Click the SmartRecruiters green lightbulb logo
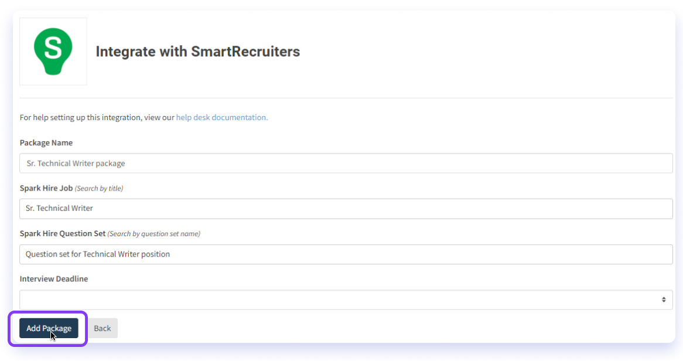683x361 pixels. tap(53, 52)
